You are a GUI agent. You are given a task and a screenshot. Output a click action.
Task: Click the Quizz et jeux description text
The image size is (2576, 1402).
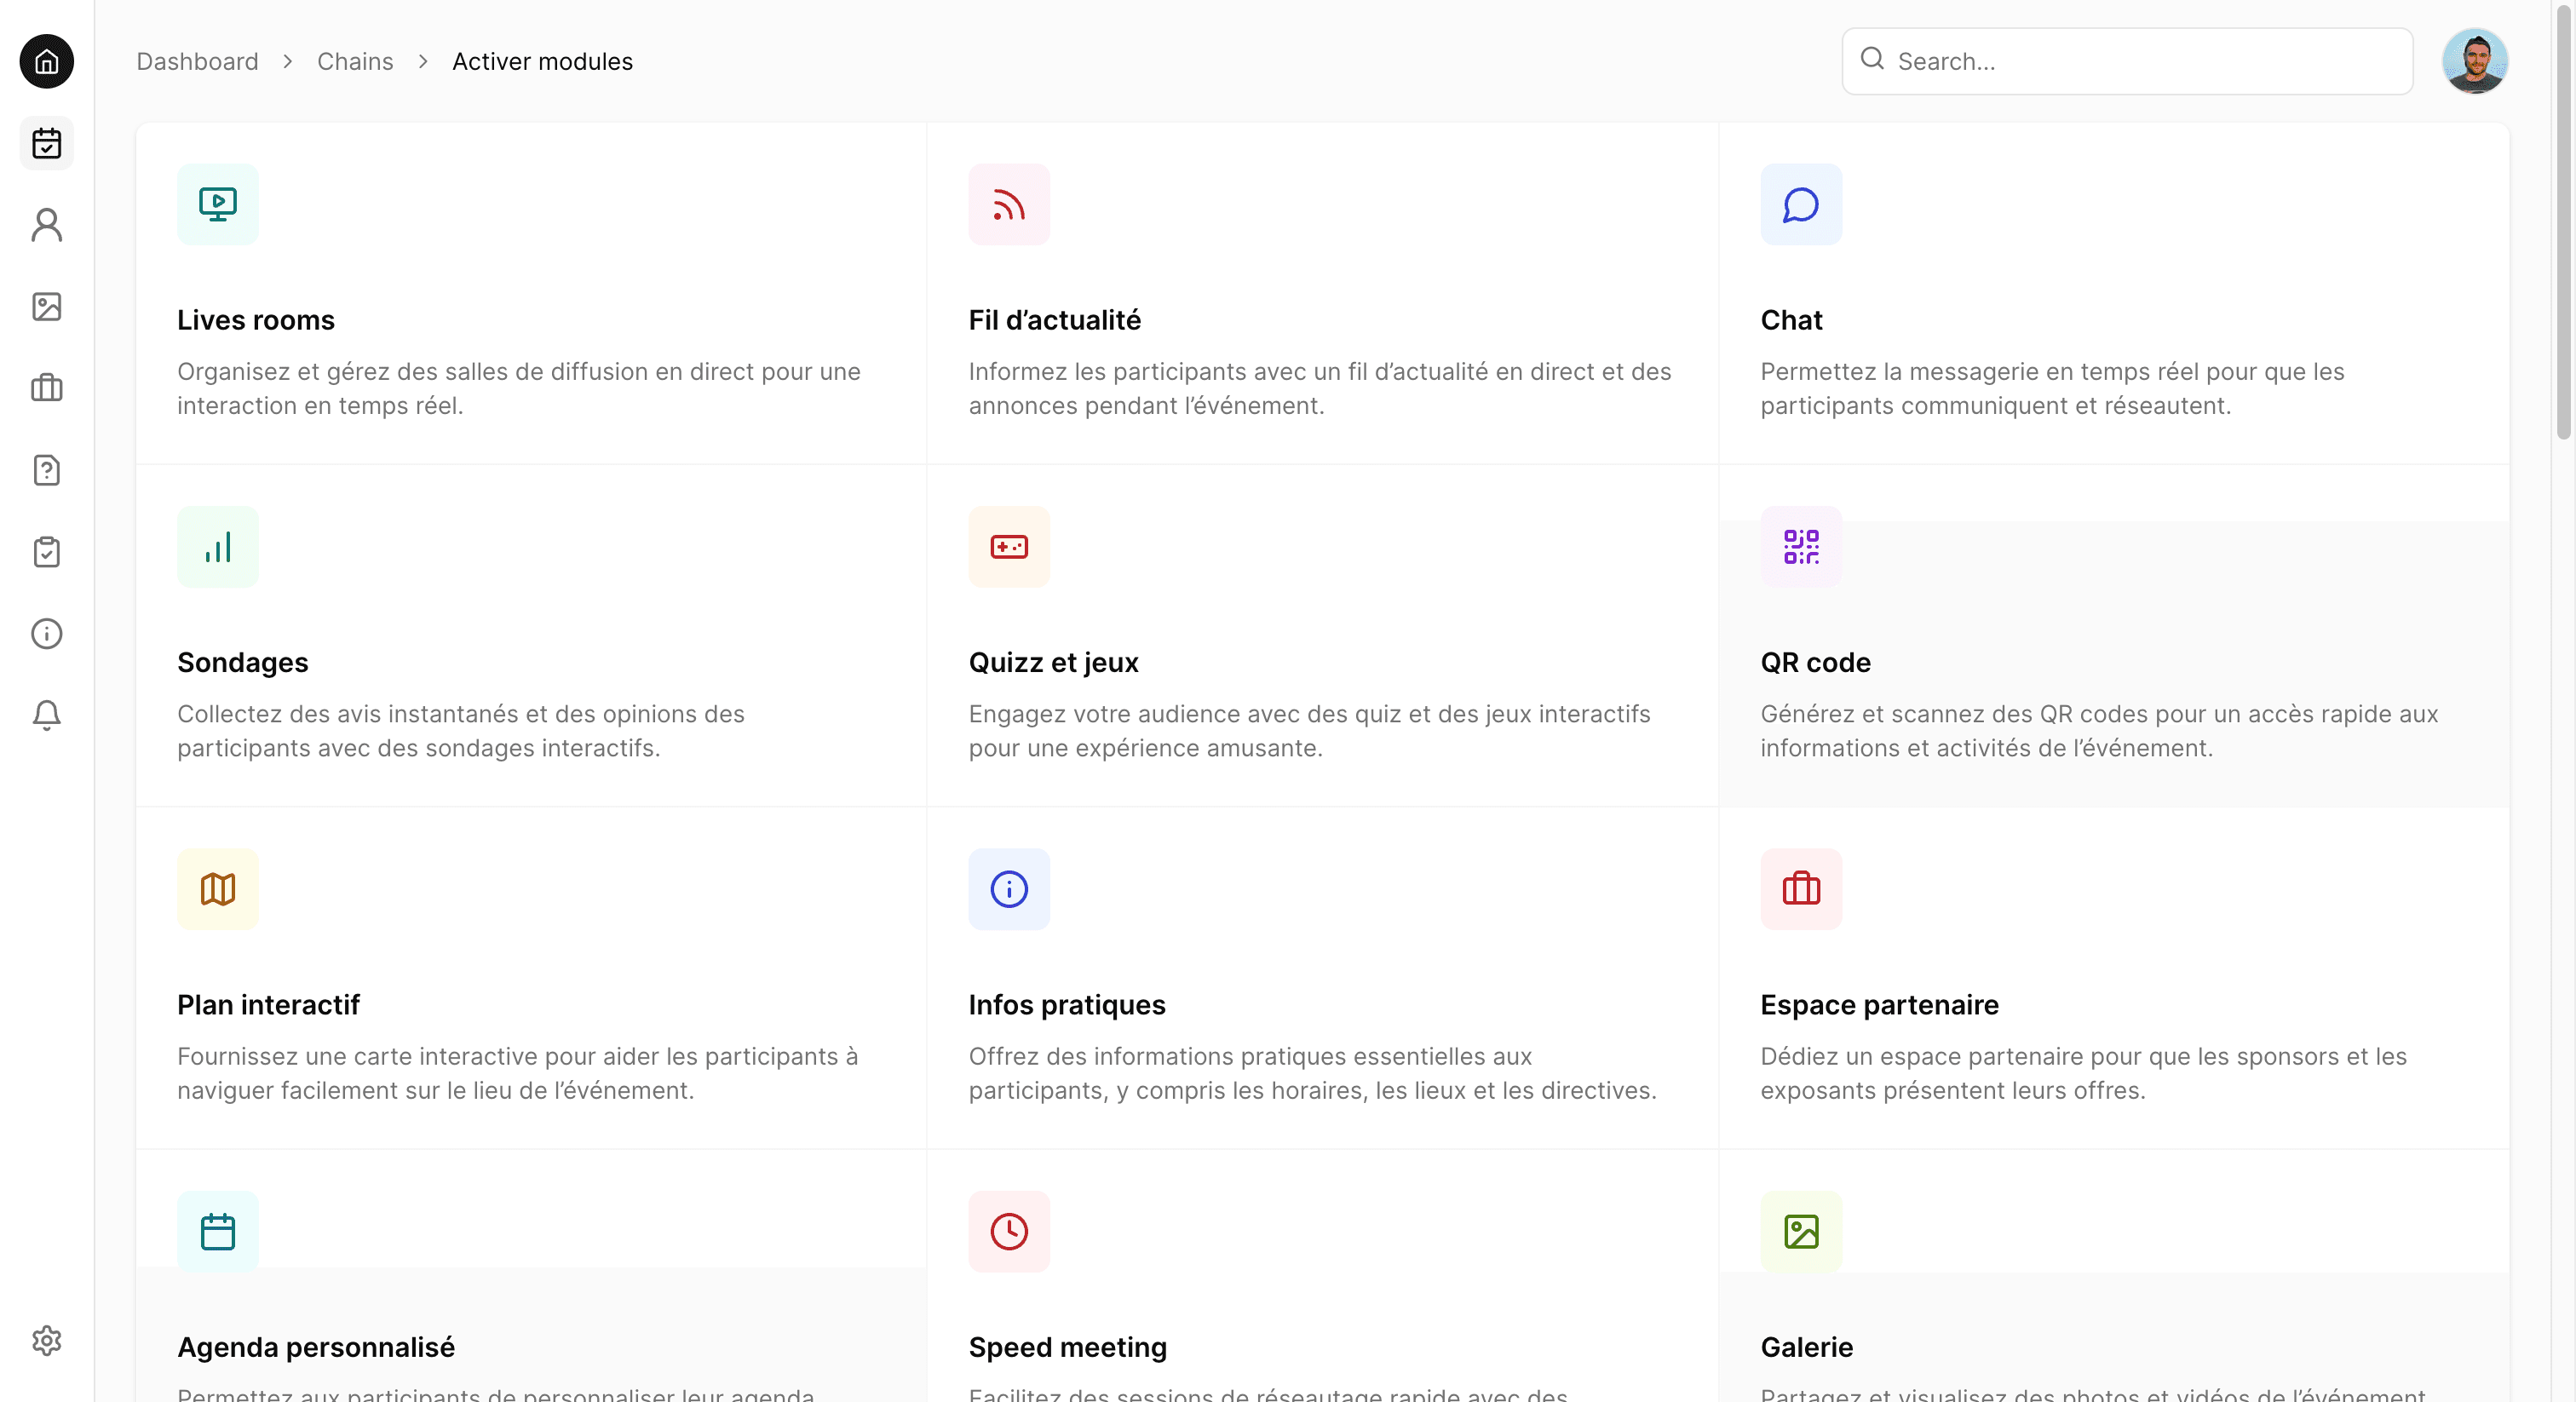pyautogui.click(x=1309, y=731)
